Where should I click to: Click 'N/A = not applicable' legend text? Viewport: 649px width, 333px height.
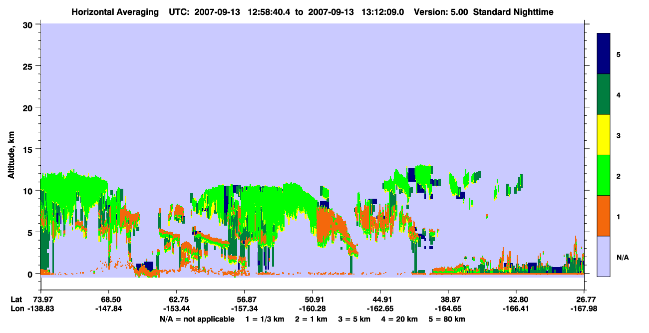pos(197,319)
